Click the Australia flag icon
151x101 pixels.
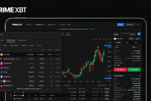pyautogui.click(x=2, y=59)
